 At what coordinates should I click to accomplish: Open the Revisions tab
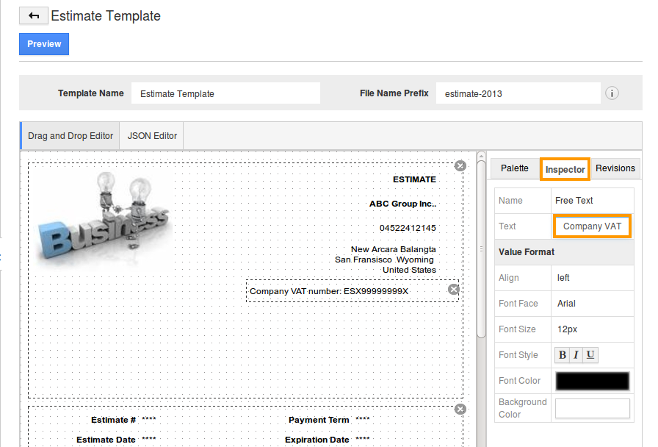pyautogui.click(x=615, y=168)
